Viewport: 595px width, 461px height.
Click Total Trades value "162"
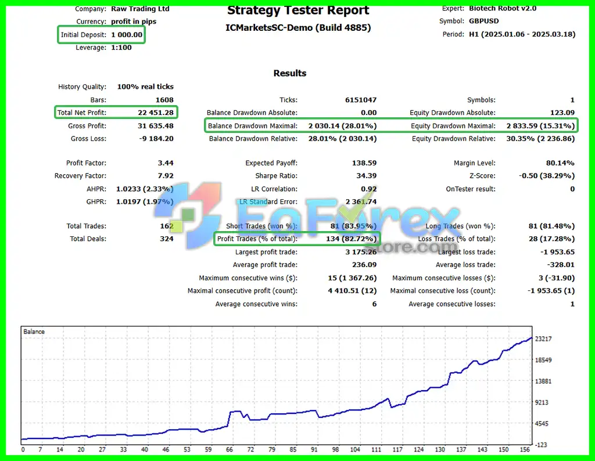tap(167, 226)
